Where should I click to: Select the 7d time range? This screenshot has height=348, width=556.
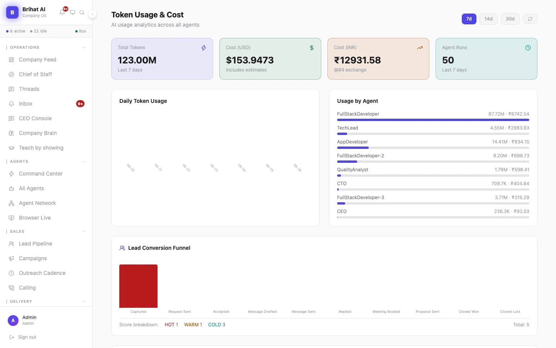[469, 19]
